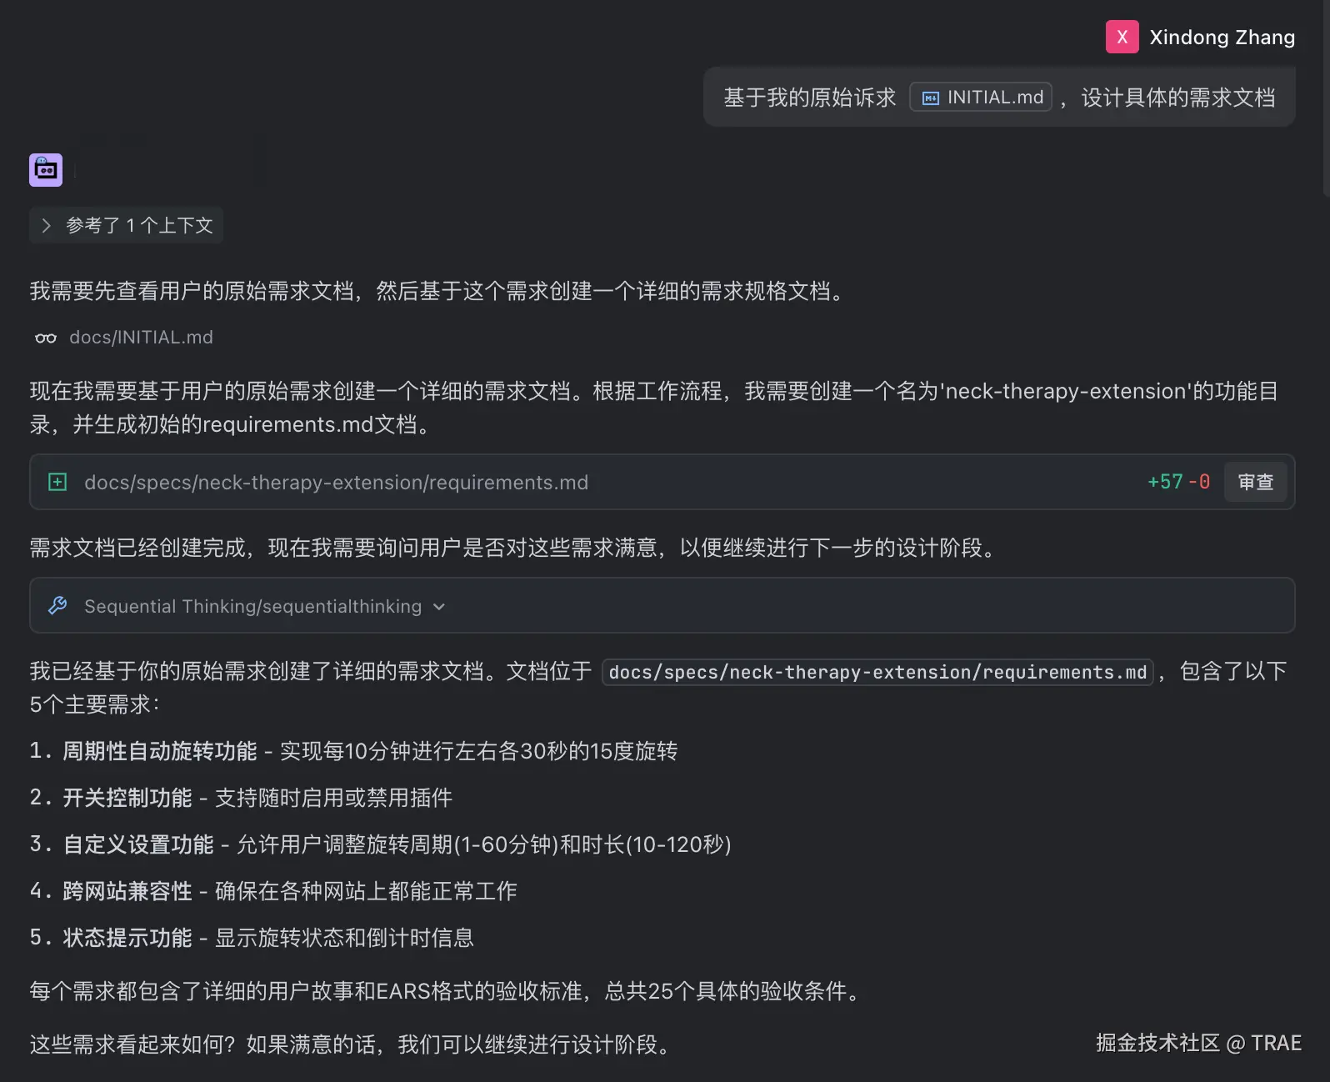The image size is (1330, 1082).
Task: Click the new-file plus icon for requirements.md
Action: pyautogui.click(x=57, y=482)
